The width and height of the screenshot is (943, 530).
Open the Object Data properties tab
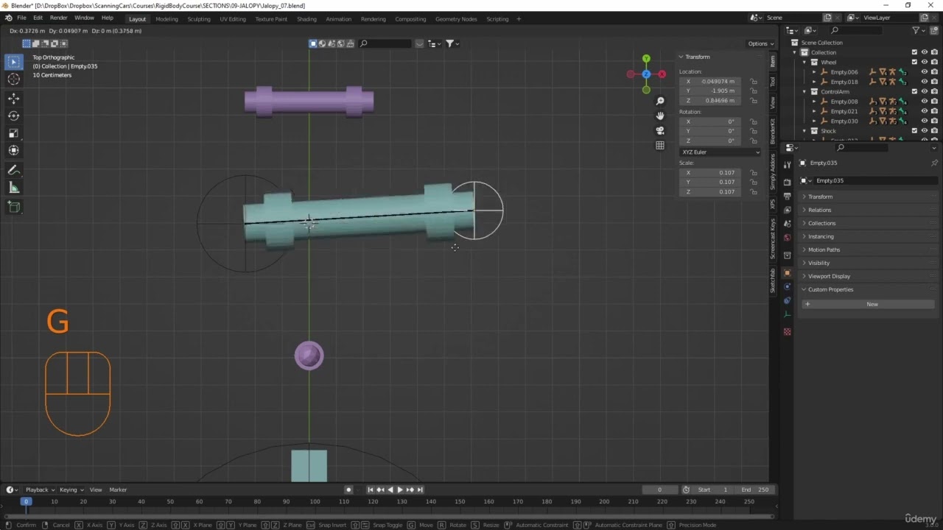point(787,314)
